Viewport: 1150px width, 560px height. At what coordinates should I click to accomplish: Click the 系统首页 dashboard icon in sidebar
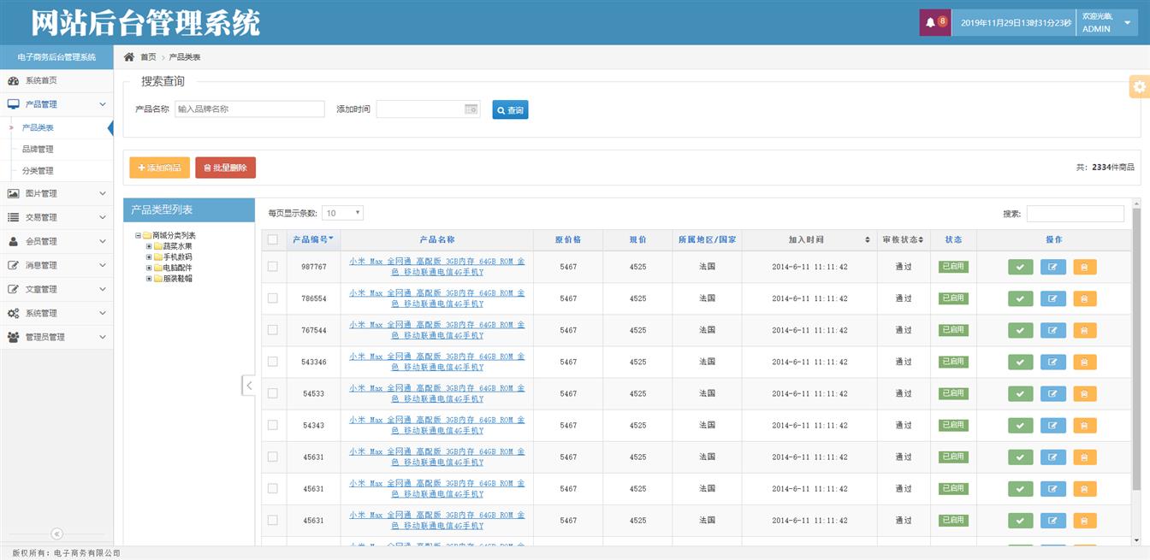pos(13,80)
